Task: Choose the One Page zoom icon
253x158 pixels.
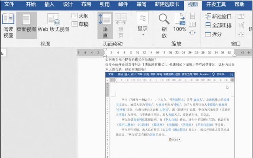Action: click(x=193, y=16)
